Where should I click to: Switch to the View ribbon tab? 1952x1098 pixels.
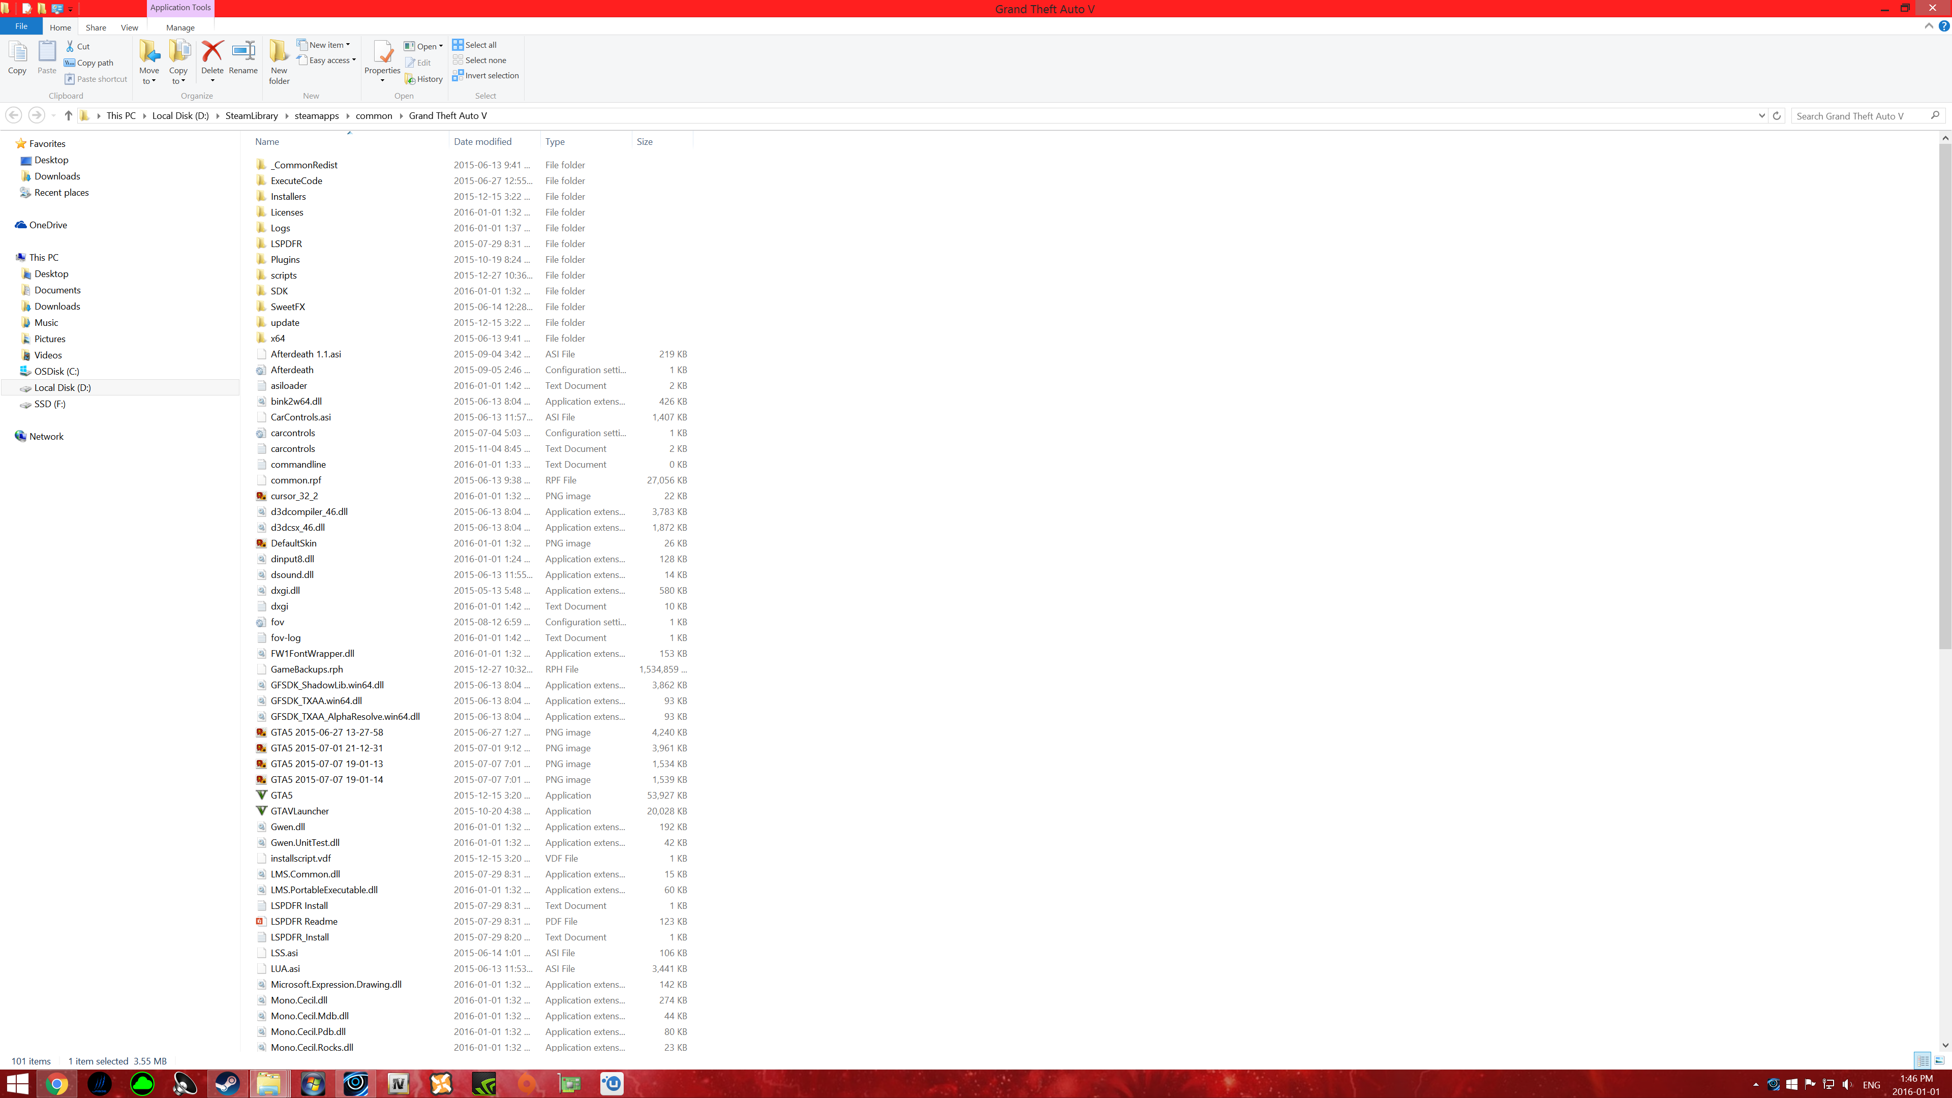(130, 27)
